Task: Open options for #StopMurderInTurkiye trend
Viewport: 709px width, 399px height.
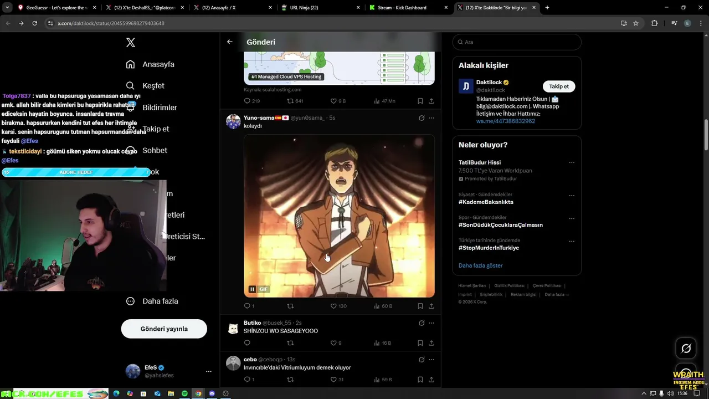Action: pyautogui.click(x=572, y=242)
